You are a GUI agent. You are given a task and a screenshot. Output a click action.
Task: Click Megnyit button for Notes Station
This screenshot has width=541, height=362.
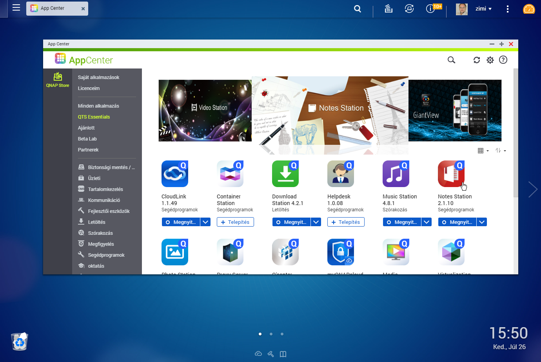coord(457,222)
